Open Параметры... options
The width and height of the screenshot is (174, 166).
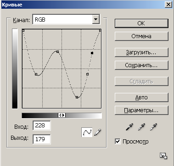(141, 110)
